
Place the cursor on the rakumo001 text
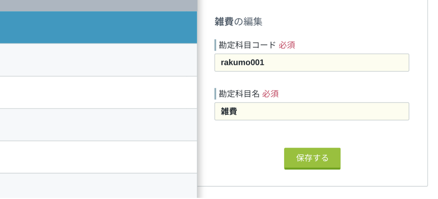(x=242, y=63)
